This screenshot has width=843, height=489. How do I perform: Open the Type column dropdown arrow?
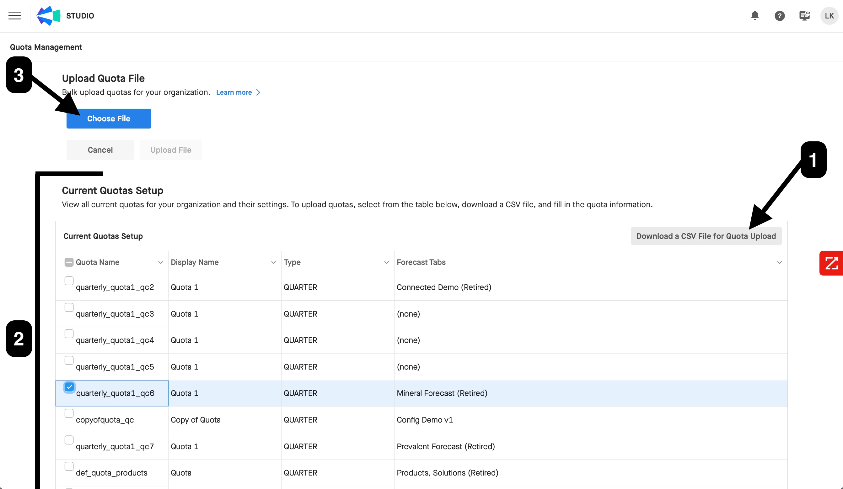pyautogui.click(x=386, y=263)
